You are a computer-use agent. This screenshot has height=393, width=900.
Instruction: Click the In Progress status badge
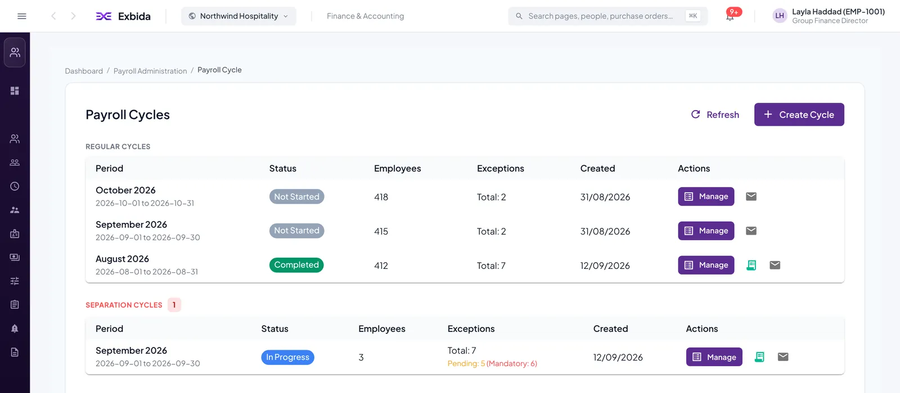(287, 357)
